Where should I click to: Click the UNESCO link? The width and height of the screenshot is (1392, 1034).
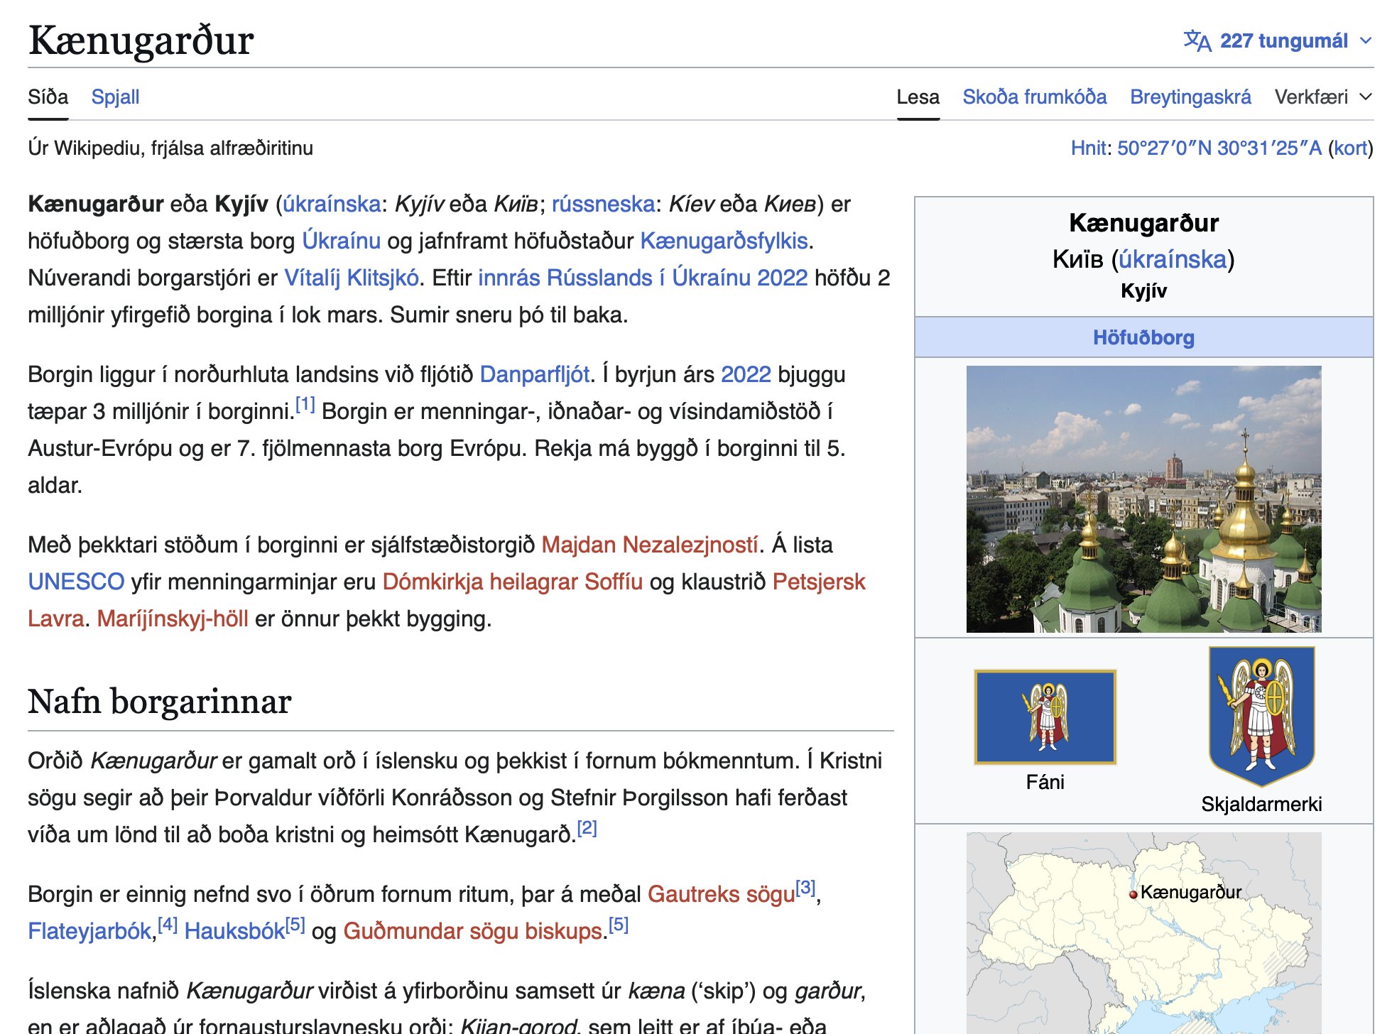tap(76, 582)
